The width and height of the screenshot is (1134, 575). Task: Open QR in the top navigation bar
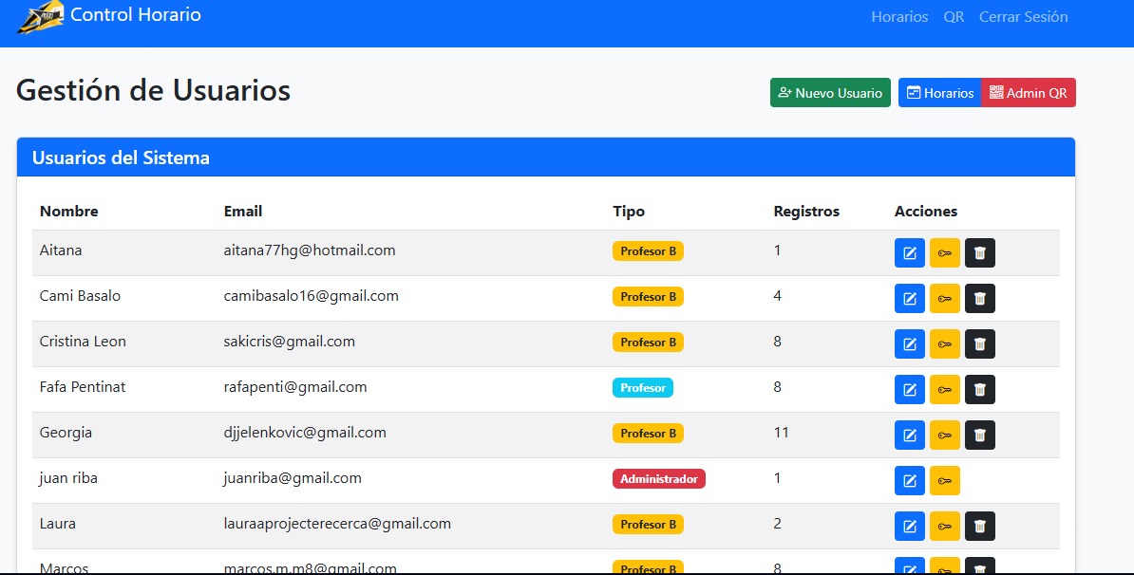point(954,17)
